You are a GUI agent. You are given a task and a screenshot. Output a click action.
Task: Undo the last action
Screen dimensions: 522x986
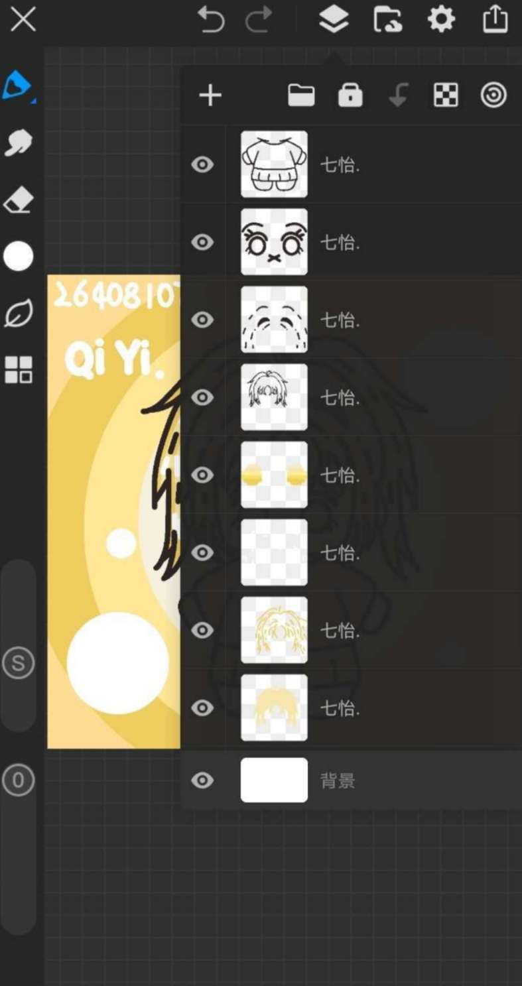tap(211, 20)
